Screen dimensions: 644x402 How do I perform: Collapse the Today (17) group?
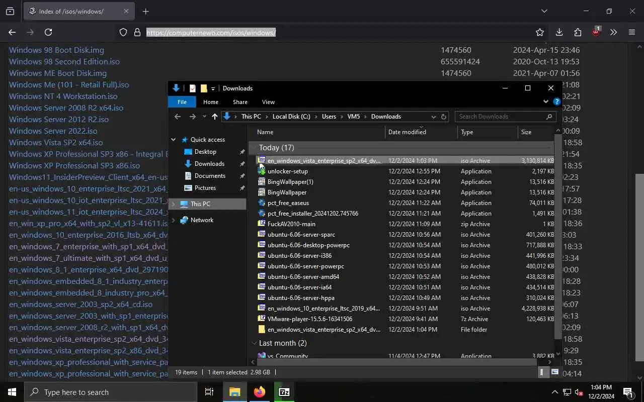254,148
